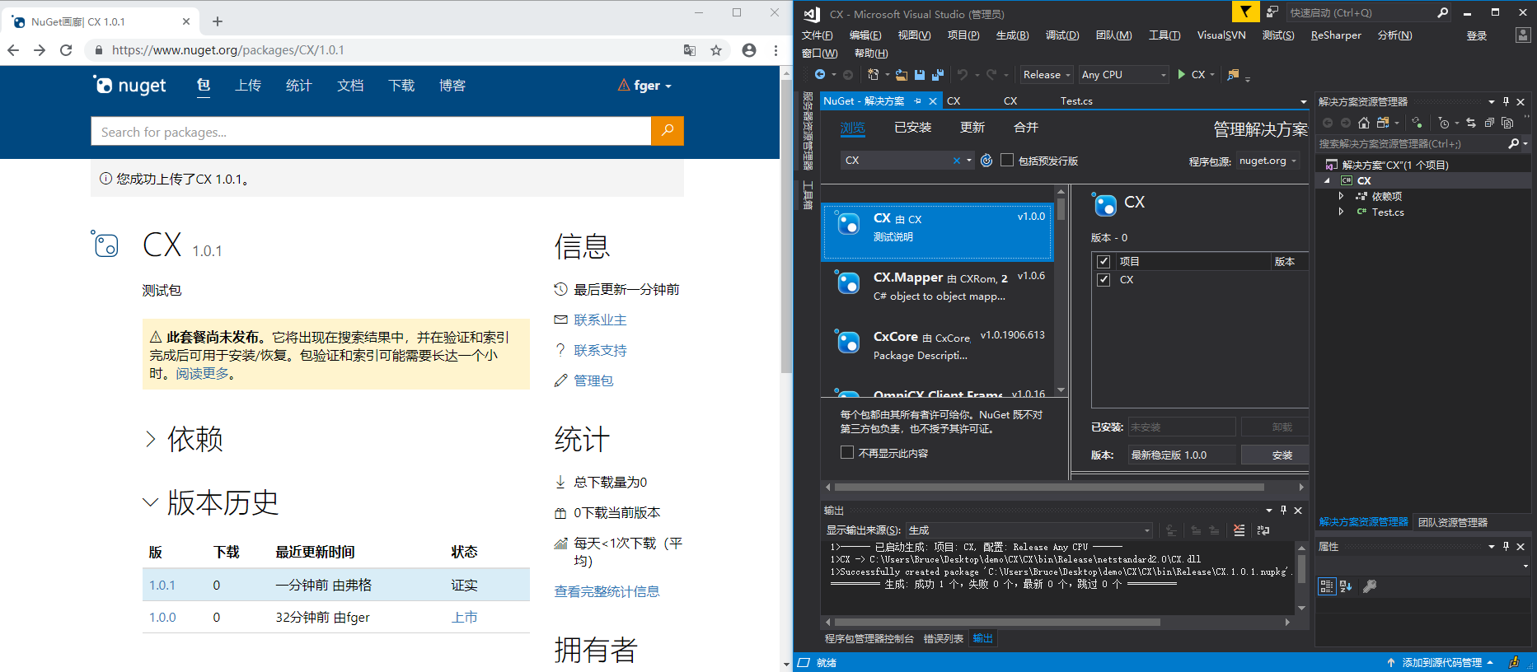1537x672 pixels.
Task: Enable the include prerelease checkbox
Action: pyautogui.click(x=1007, y=160)
